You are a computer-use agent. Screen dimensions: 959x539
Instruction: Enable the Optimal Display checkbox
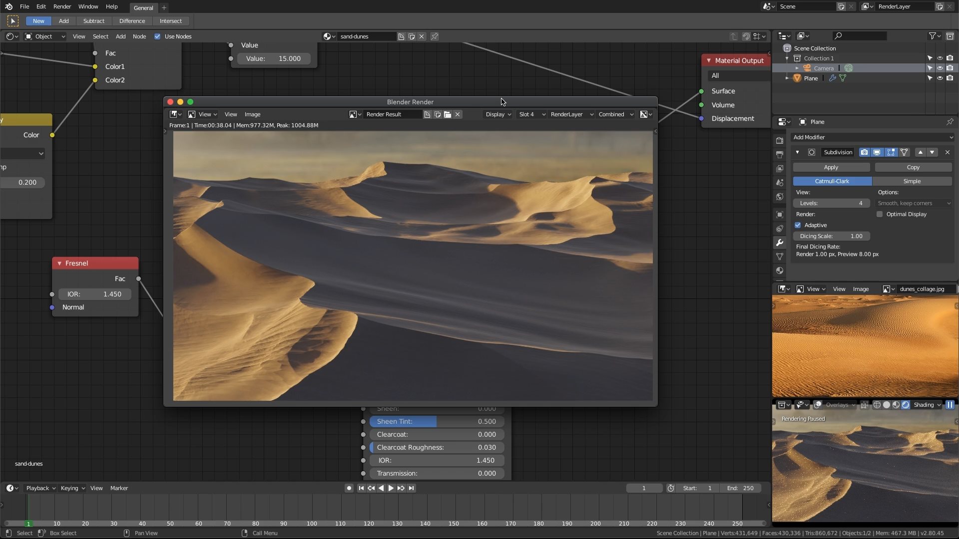coord(880,214)
